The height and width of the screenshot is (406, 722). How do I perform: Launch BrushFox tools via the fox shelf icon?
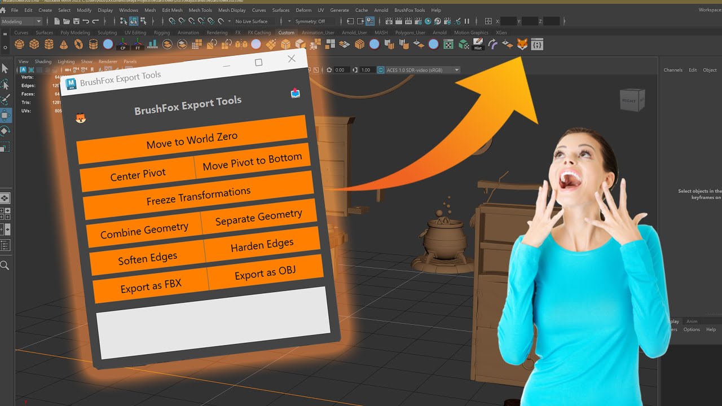click(x=522, y=44)
